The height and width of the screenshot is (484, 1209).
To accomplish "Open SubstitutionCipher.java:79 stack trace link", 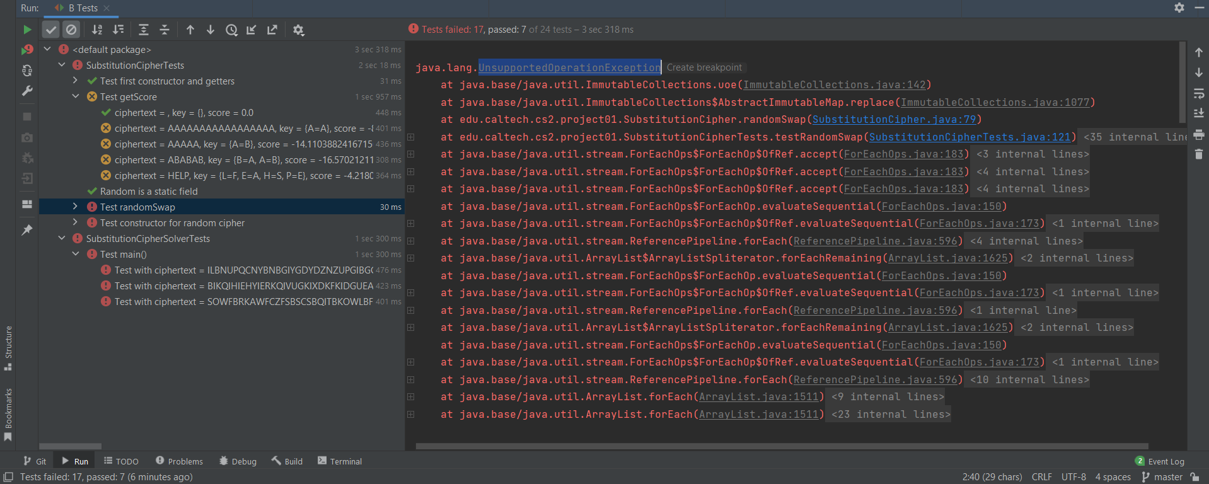I will [x=893, y=120].
